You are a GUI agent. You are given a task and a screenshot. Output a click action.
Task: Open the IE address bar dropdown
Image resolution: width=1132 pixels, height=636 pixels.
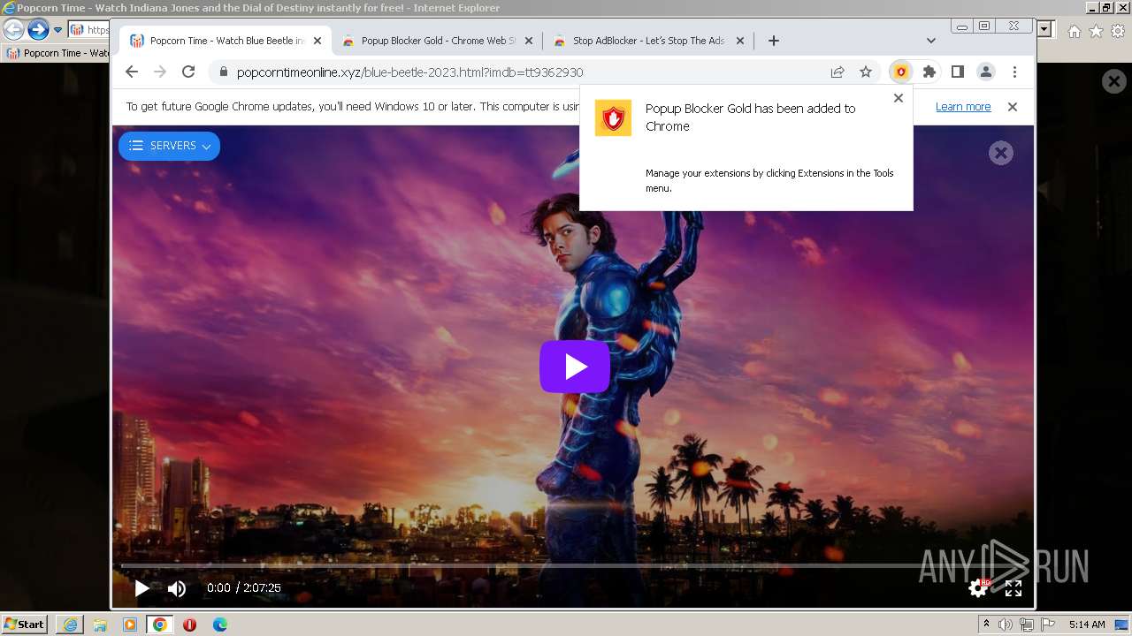(x=1044, y=29)
